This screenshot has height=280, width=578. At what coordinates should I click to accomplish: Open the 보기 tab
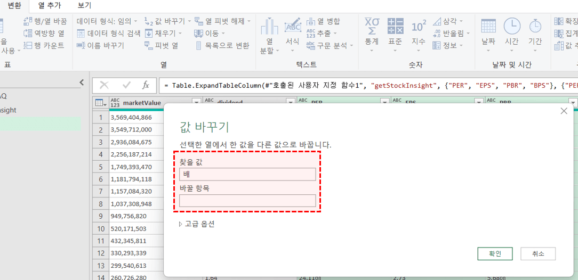click(x=84, y=5)
